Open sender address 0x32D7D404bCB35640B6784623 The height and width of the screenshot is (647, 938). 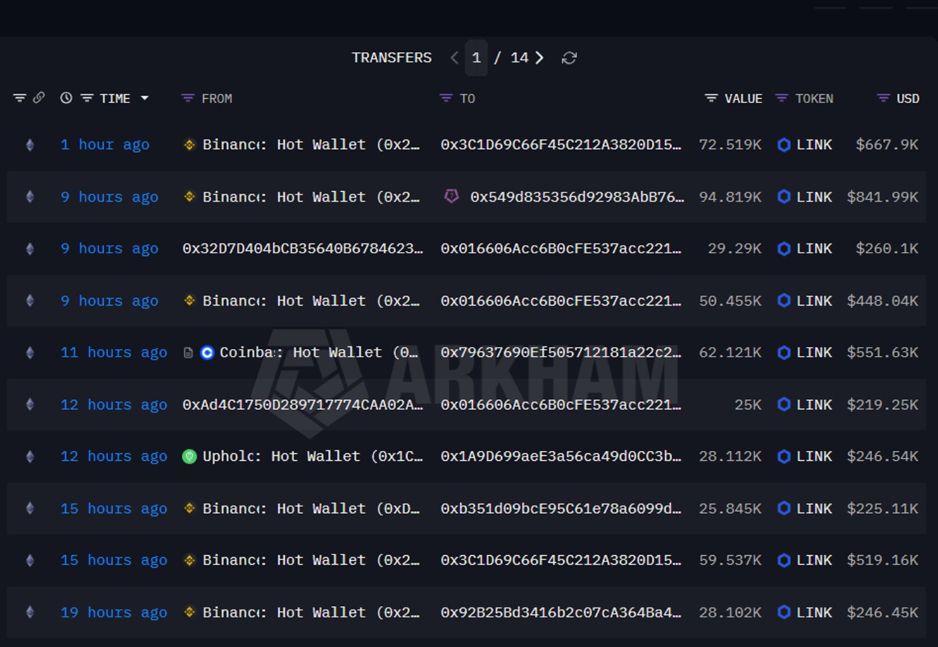303,249
